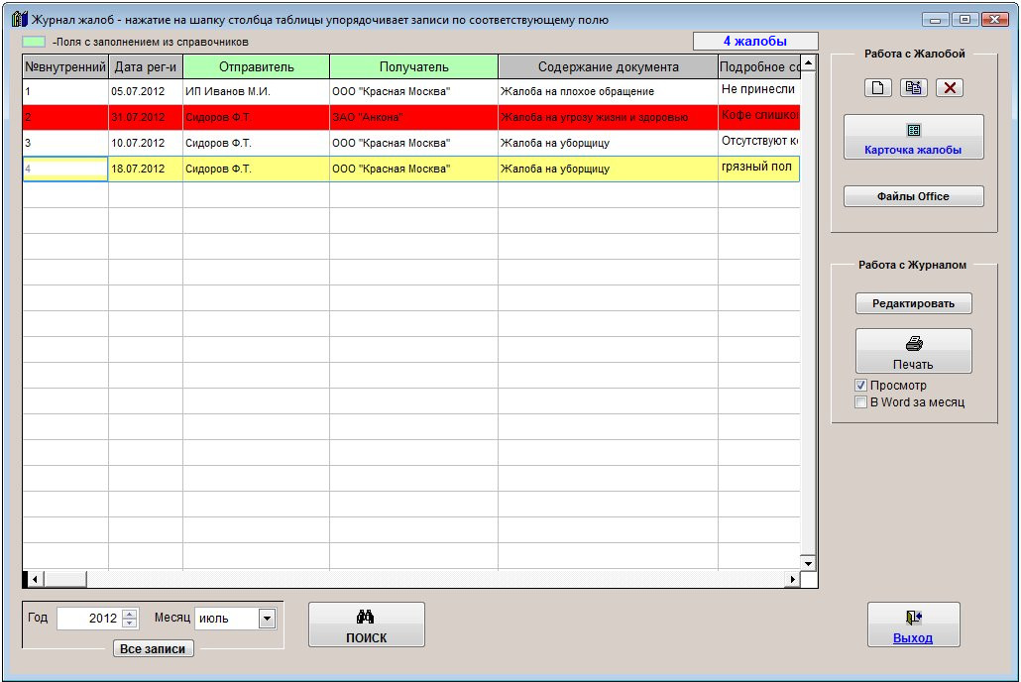This screenshot has width=1021, height=682.
Task: Sort by Подробное column header
Action: (x=759, y=67)
